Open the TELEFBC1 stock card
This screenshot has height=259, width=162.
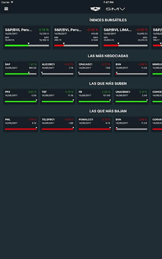coord(58,124)
